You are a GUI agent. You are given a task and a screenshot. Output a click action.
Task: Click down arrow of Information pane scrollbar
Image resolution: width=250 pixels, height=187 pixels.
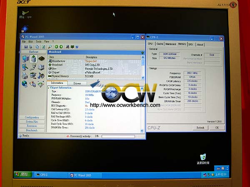point(142,131)
